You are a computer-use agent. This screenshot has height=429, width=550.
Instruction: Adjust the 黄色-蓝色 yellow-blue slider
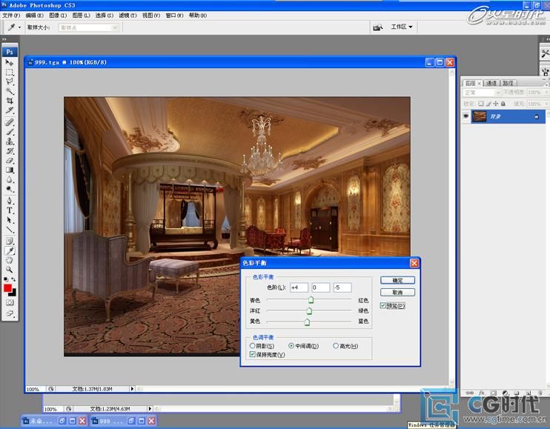307,322
